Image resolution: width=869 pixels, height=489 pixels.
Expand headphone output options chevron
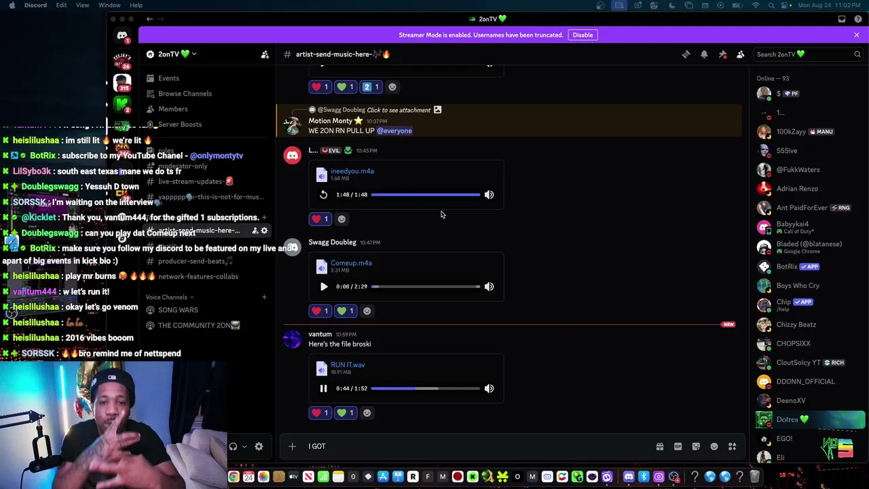point(244,446)
